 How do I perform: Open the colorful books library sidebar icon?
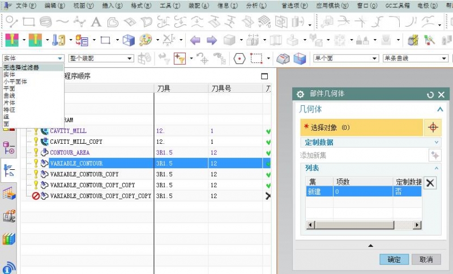coord(9,239)
